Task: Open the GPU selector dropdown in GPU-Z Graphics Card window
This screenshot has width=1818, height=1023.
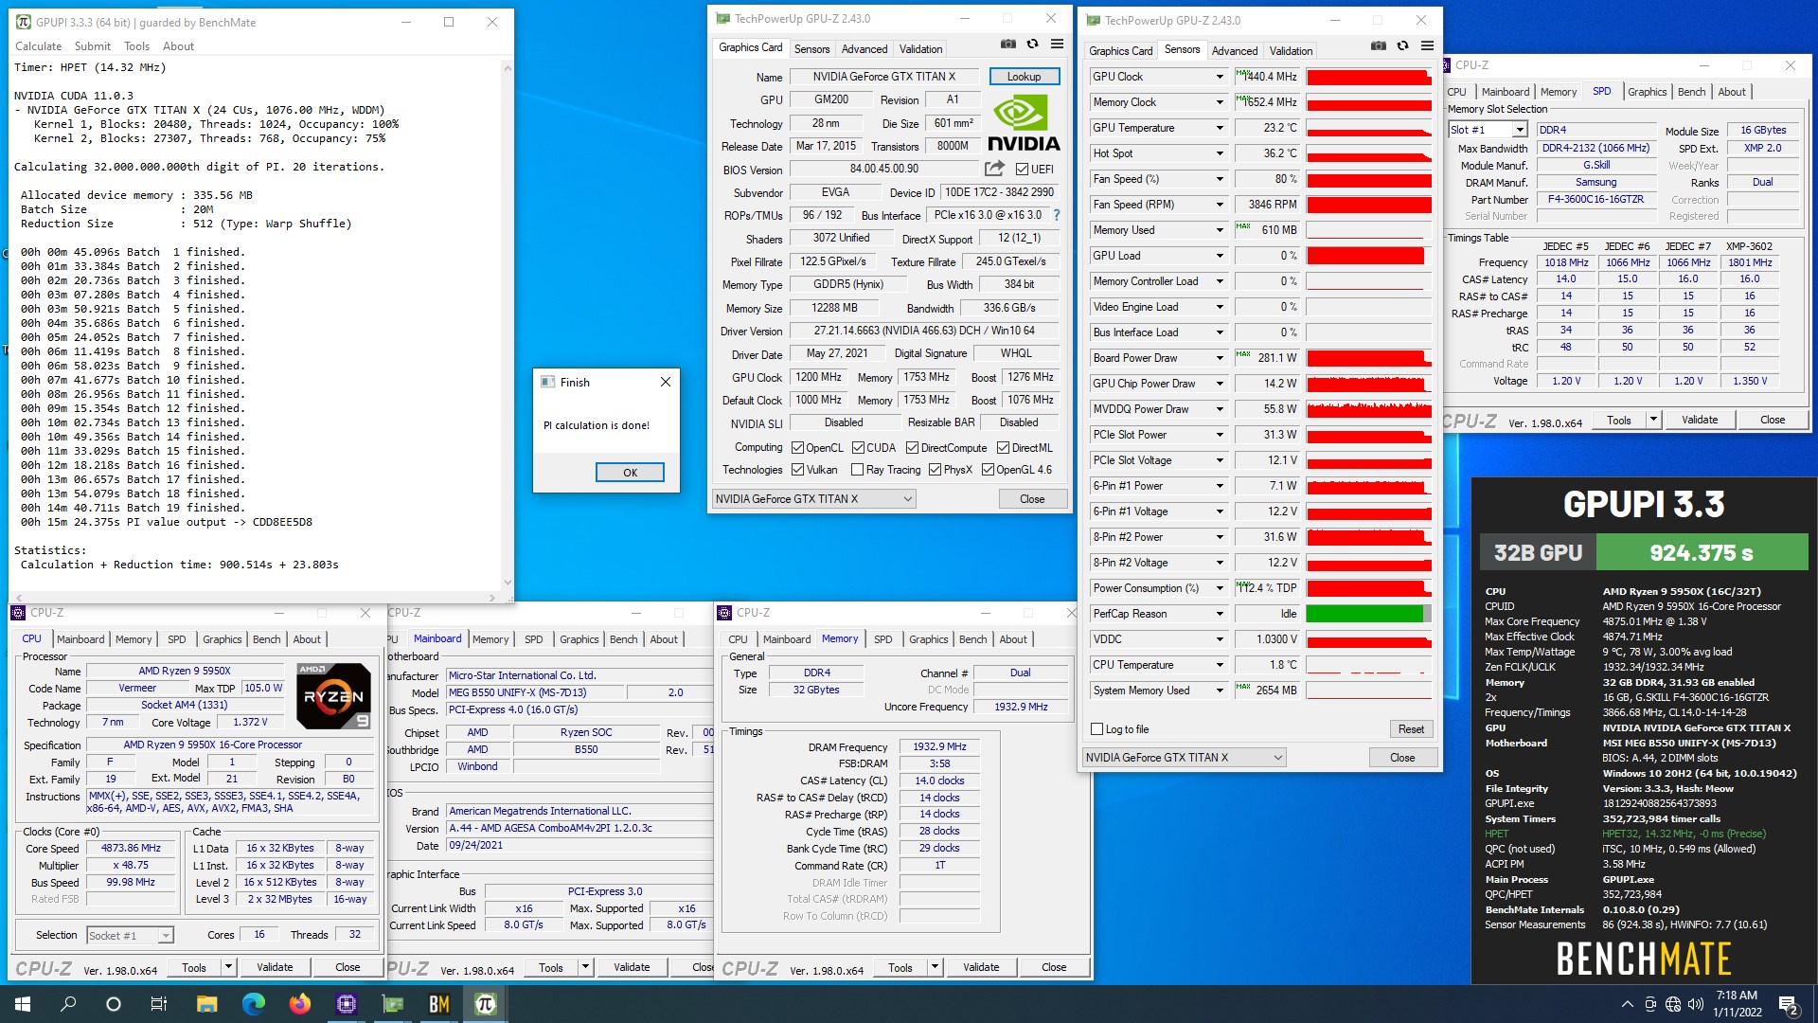Action: click(813, 499)
